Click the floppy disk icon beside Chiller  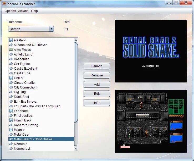pos(11,78)
